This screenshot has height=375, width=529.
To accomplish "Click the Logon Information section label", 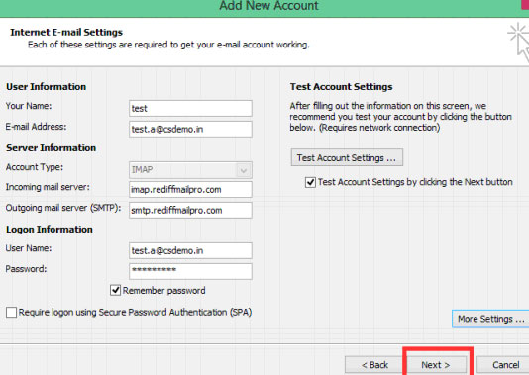I will [50, 230].
